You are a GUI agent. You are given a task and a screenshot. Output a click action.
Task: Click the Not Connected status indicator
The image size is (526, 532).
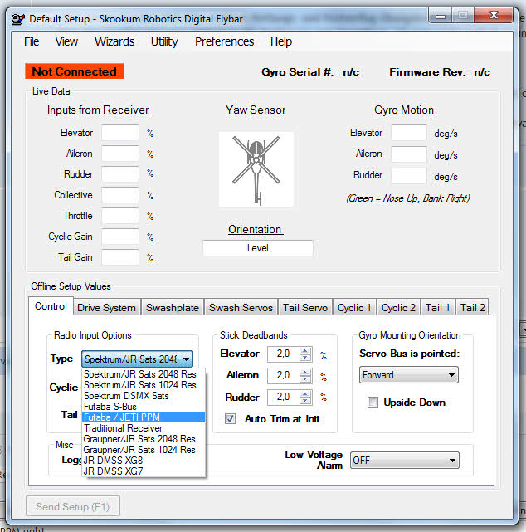75,71
